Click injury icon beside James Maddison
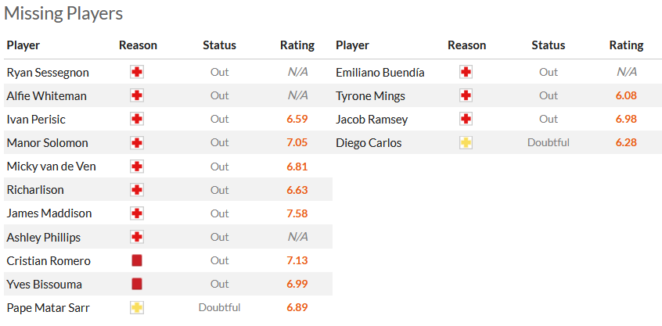Image resolution: width=662 pixels, height=326 pixels. [x=138, y=213]
